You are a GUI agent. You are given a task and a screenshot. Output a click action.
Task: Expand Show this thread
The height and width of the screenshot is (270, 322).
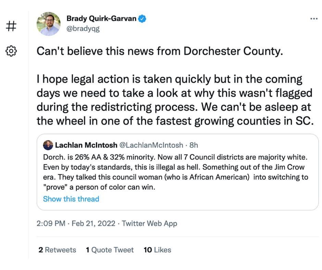click(71, 199)
